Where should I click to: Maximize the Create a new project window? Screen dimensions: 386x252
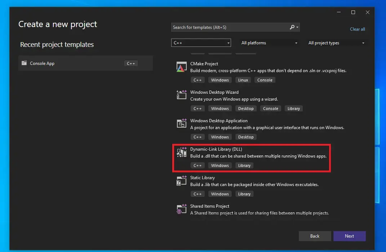coord(353,12)
